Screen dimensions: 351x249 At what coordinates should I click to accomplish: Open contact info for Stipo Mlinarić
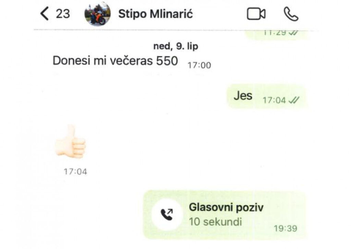tap(155, 14)
